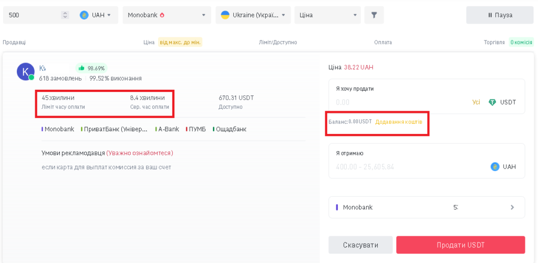This screenshot has width=538, height=263.
Task: Click the price 38.22 UAH
Action: 358,67
